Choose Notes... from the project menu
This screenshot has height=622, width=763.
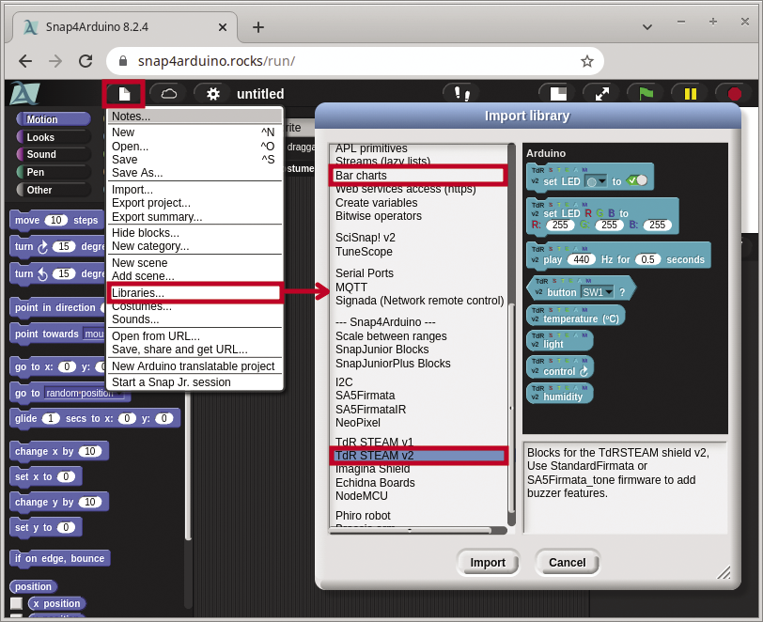[195, 116]
